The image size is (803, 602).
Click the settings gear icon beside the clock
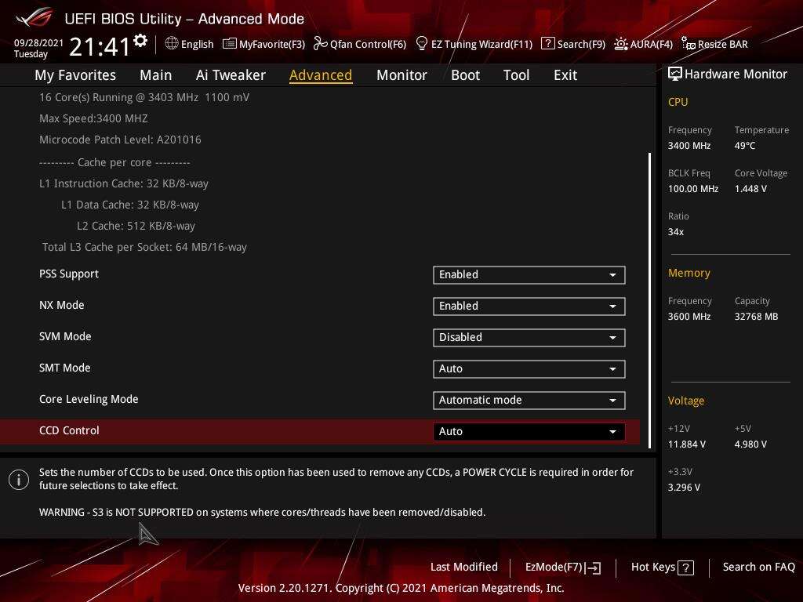140,41
